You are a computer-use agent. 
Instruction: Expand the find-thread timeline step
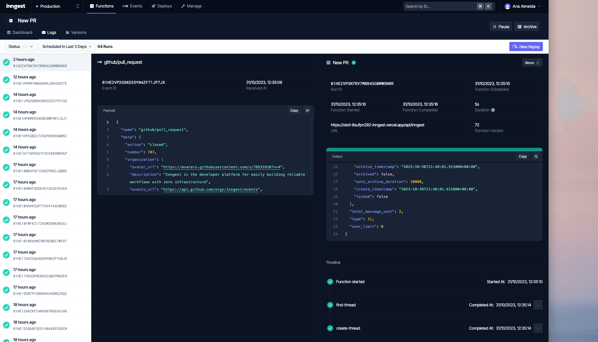click(x=538, y=305)
